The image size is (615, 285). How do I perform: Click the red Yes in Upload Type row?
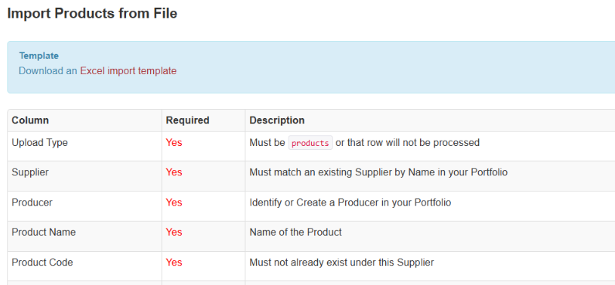pos(174,142)
